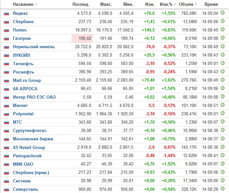Click the Russian flag next to Газпром
Viewport: 229px width, 193px height.
pyautogui.click(x=6, y=39)
